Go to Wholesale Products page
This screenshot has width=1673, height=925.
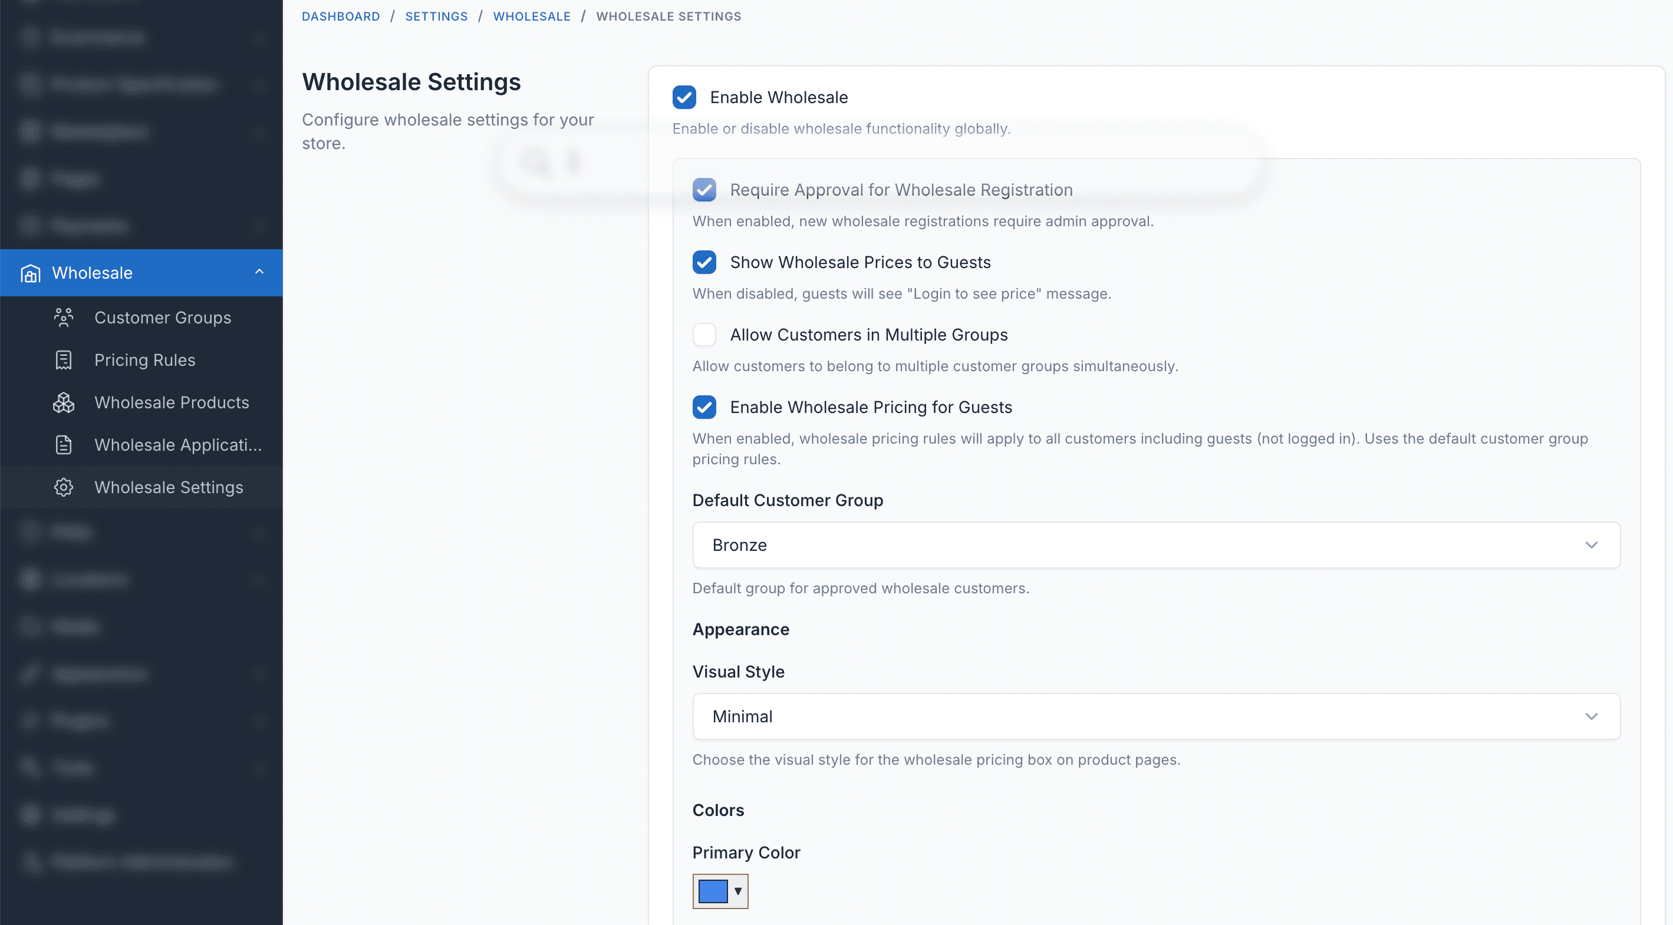point(172,402)
